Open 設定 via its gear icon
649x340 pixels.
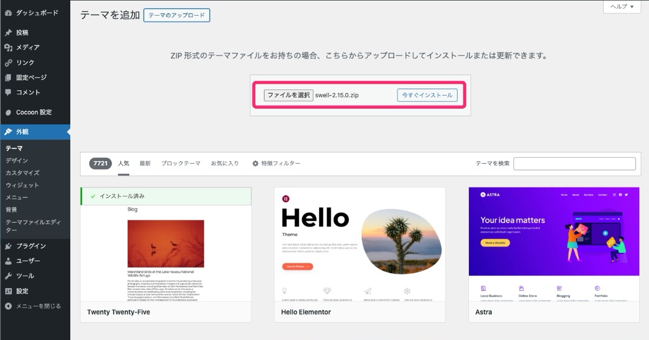point(8,291)
